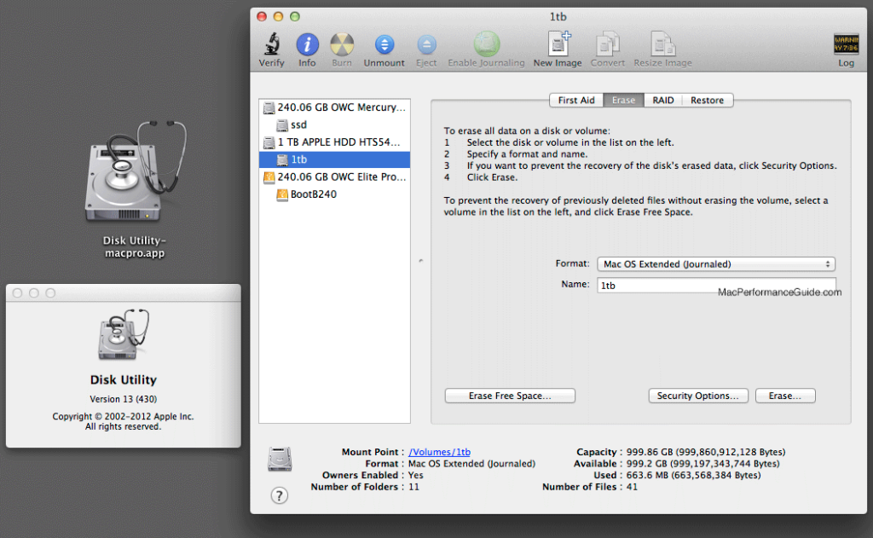Screen dimensions: 873x538
Task: Click the Burn disc icon
Action: click(342, 45)
